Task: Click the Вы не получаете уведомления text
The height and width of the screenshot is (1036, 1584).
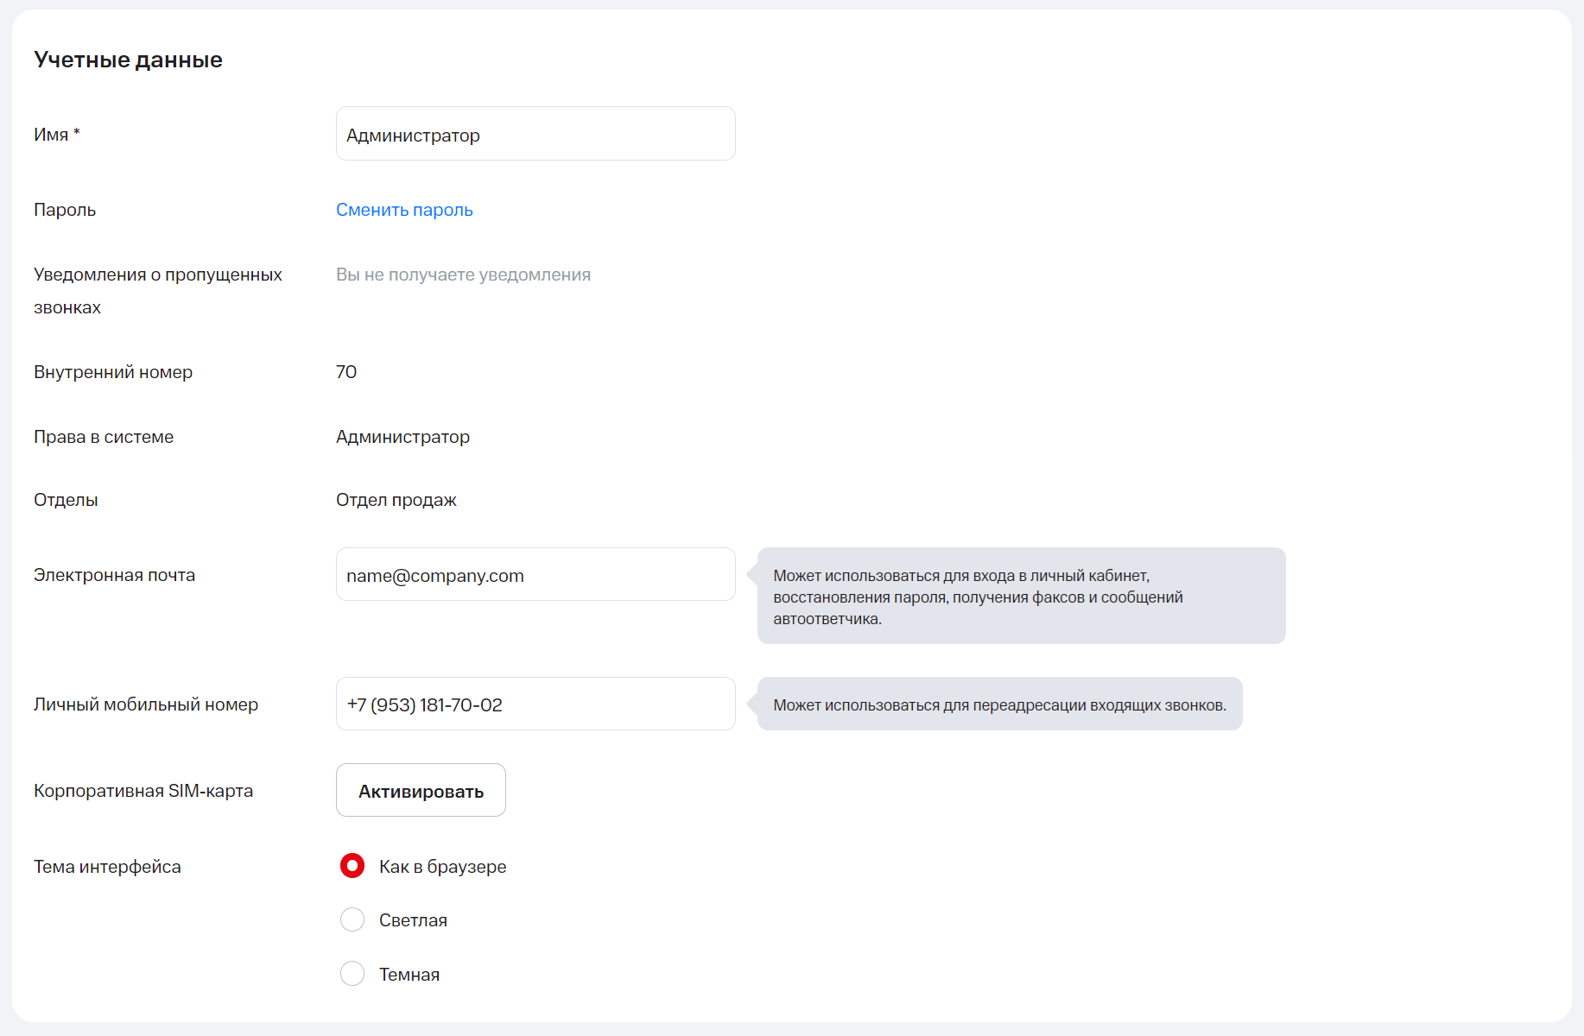Action: point(463,275)
